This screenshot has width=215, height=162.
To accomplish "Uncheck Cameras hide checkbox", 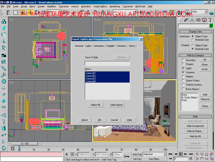I will click(x=183, y=72).
